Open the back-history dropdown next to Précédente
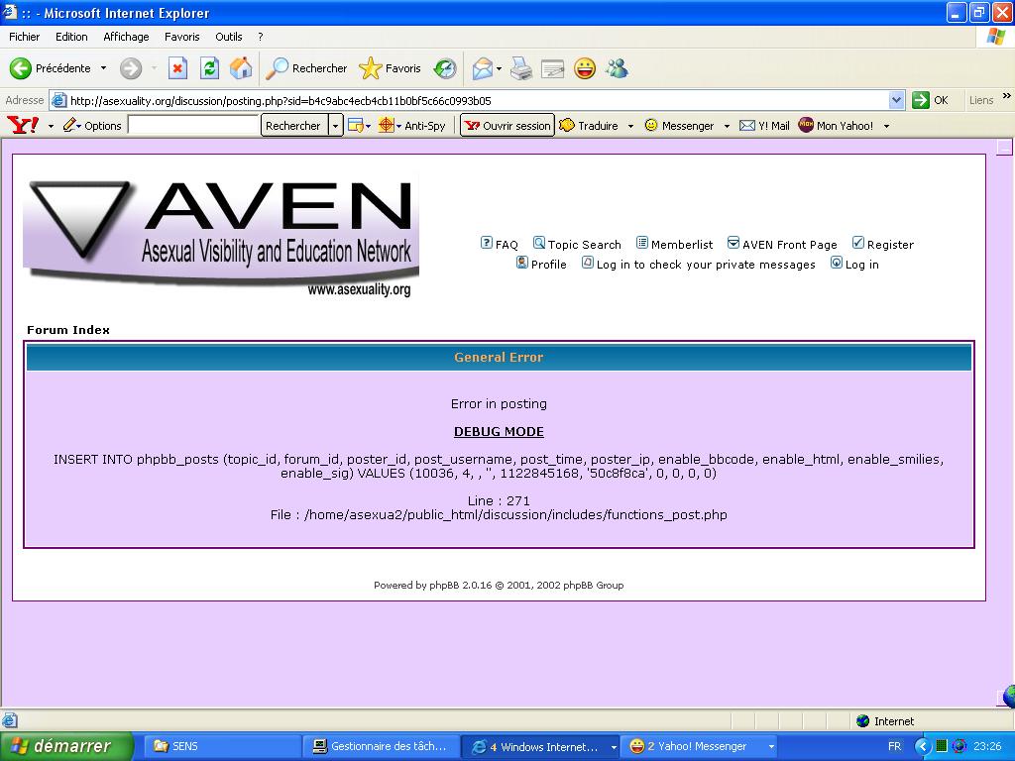1015x761 pixels. [x=103, y=68]
